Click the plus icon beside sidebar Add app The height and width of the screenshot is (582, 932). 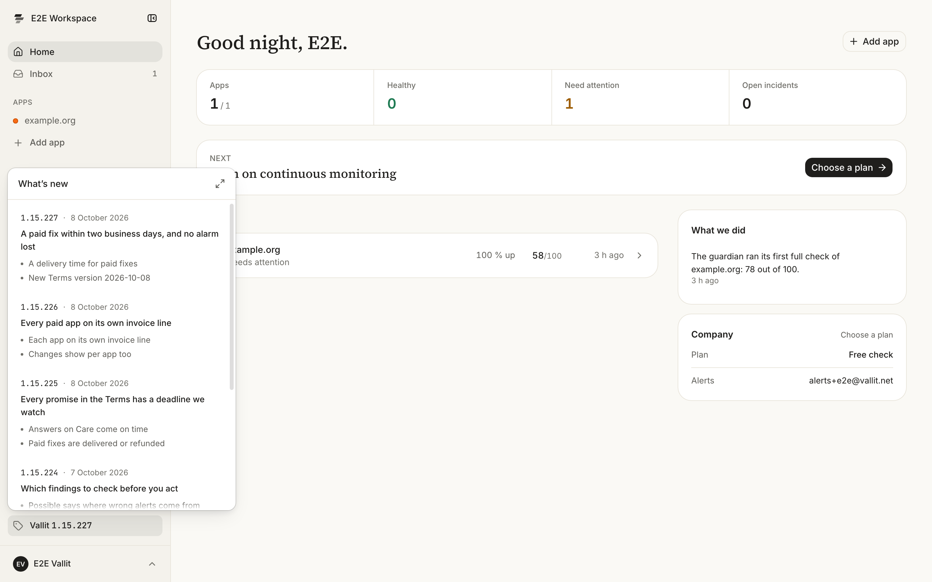pos(18,143)
